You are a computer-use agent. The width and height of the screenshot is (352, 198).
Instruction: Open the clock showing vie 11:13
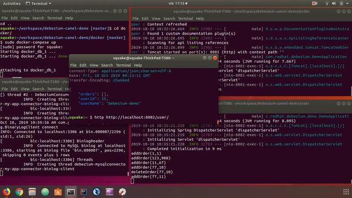tap(178, 3)
